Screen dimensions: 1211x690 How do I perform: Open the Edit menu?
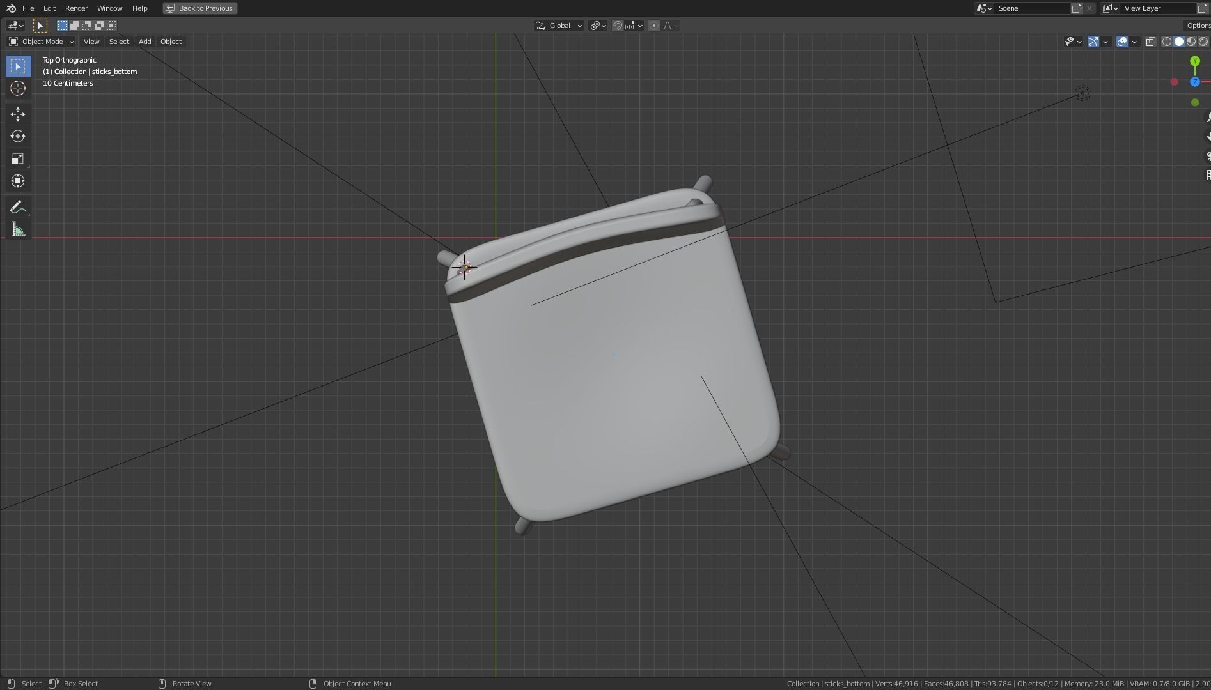coord(49,8)
